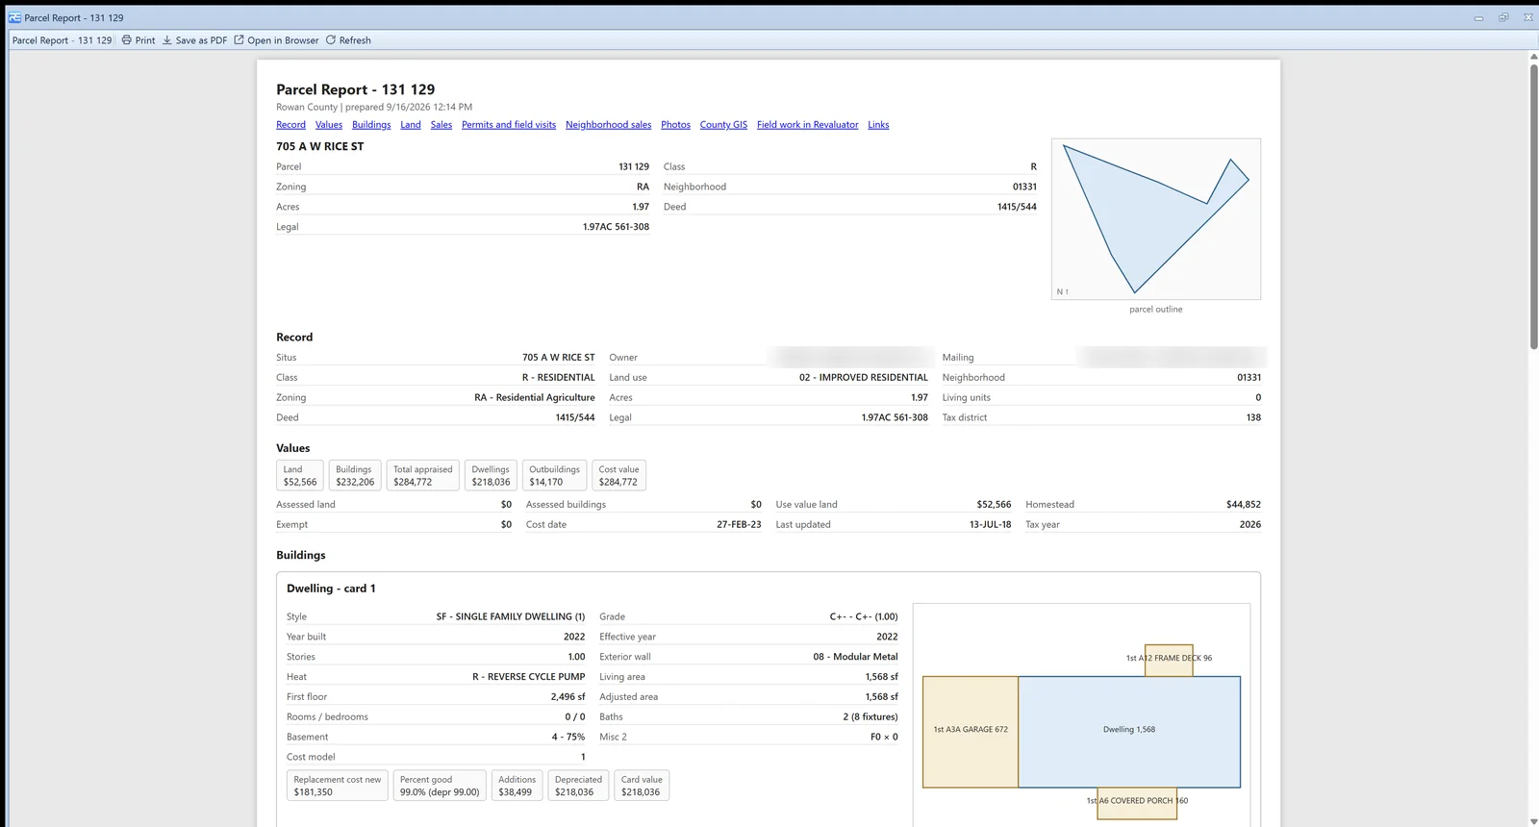Click the scrollbar up arrow
The height and width of the screenshot is (827, 1539).
pos(1533,57)
